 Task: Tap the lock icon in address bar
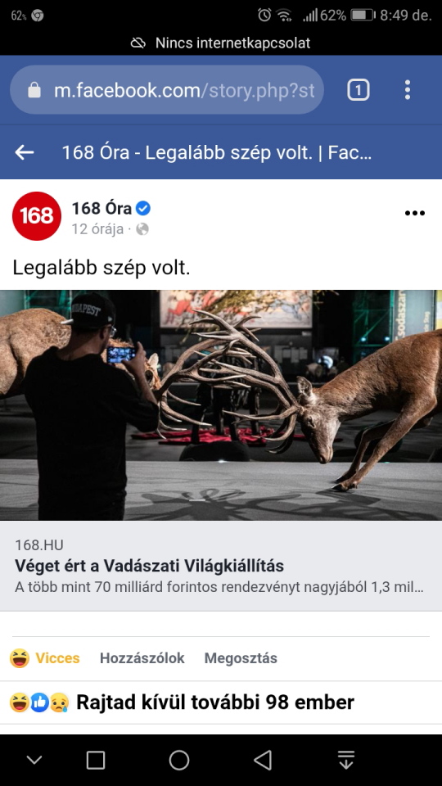[34, 90]
